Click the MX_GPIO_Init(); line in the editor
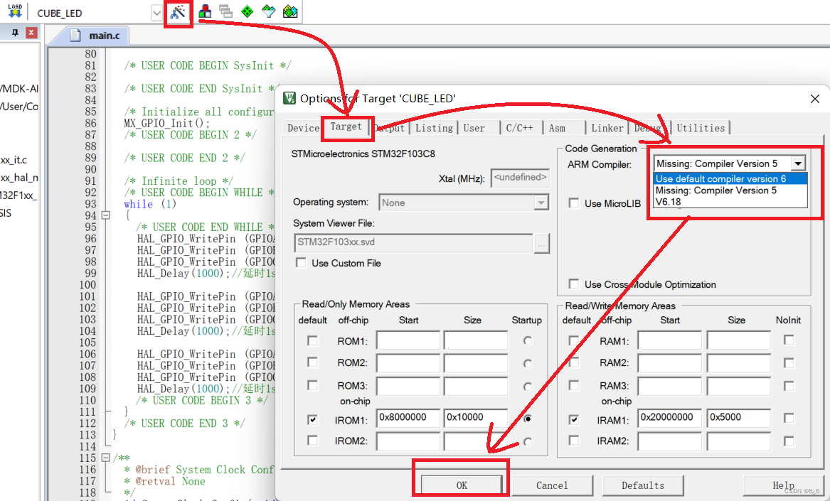This screenshot has height=501, width=830. pyautogui.click(x=166, y=123)
